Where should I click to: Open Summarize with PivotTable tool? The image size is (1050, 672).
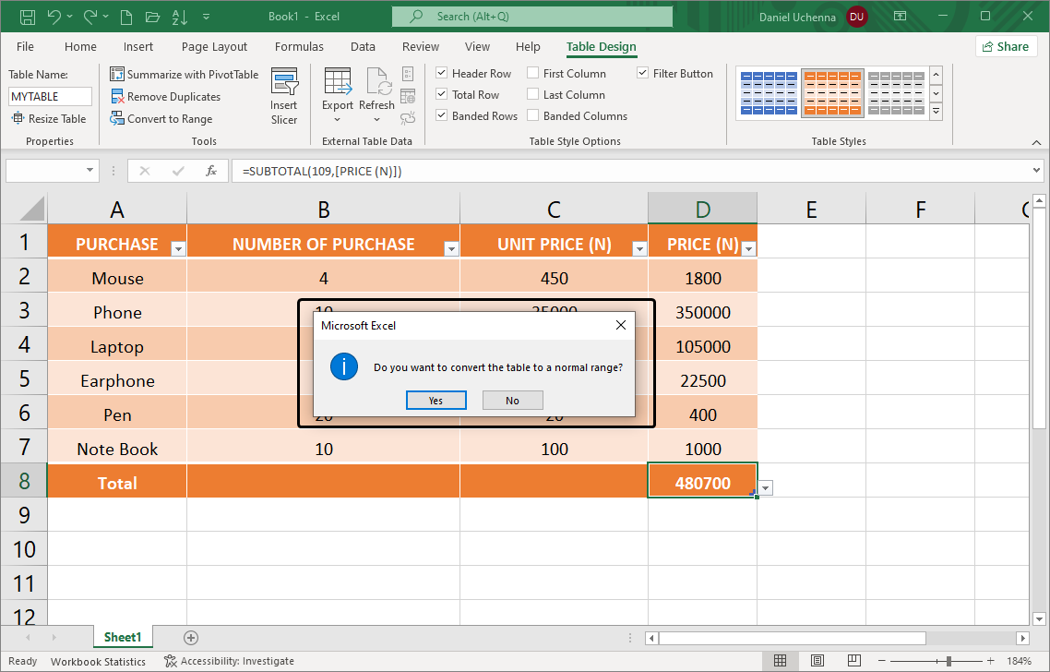pos(184,74)
